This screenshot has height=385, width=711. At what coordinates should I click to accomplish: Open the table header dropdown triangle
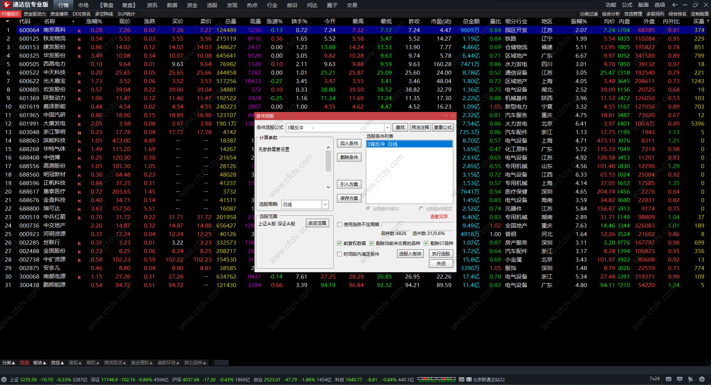click(x=7, y=21)
